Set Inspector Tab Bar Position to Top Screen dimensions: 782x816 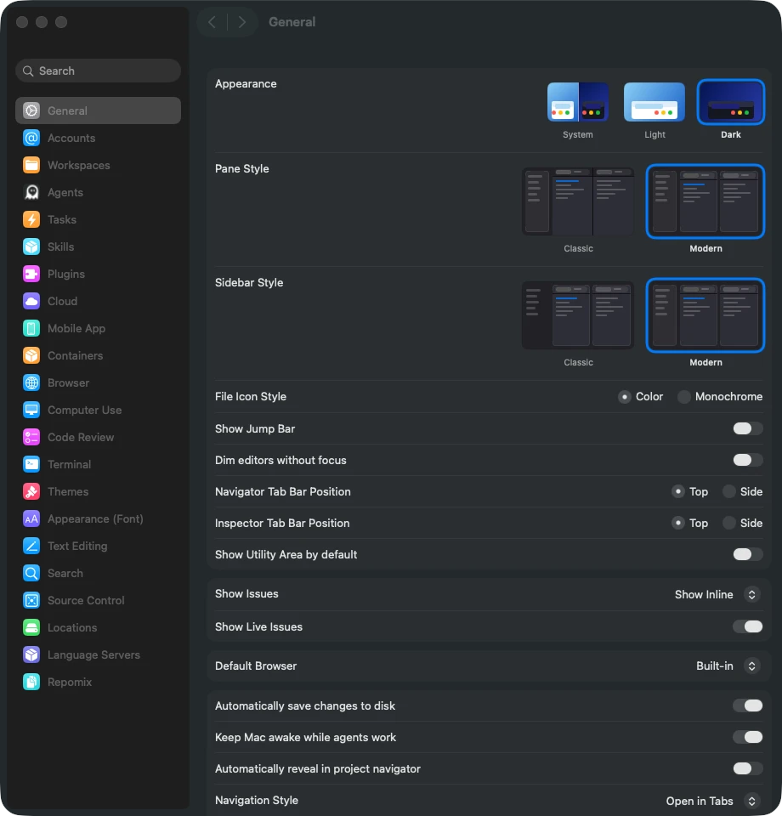coord(678,523)
